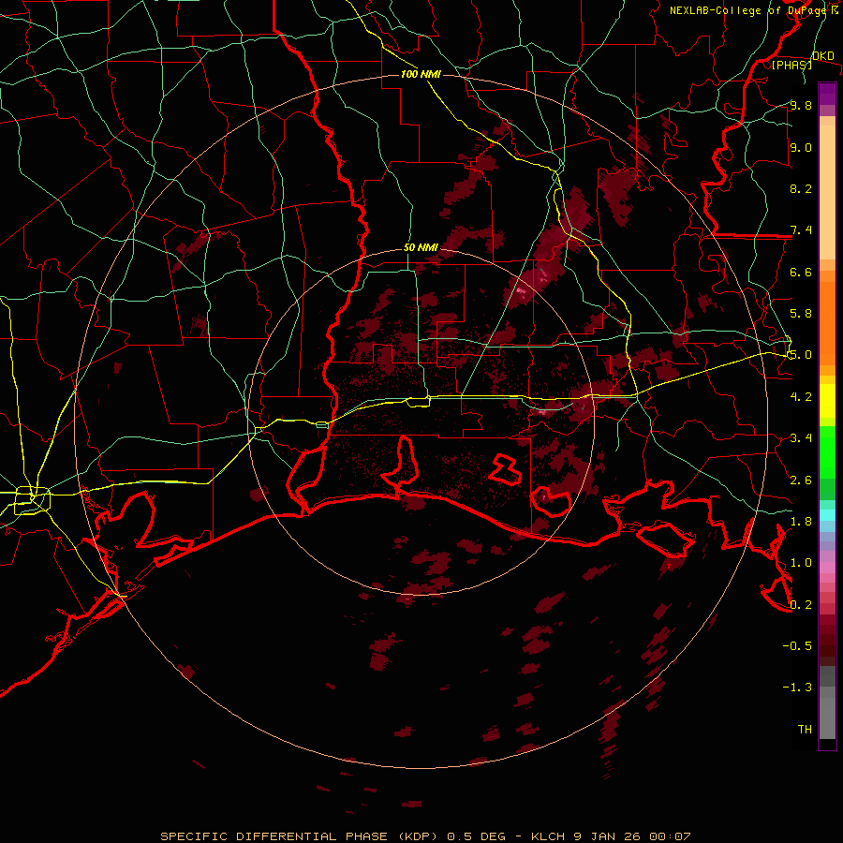The width and height of the screenshot is (843, 843).
Task: Click the 50 NMI range ring label
Action: pos(421,248)
